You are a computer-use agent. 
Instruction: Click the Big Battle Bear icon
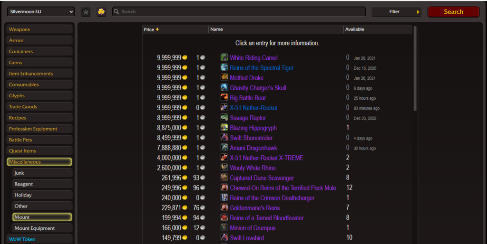click(224, 97)
